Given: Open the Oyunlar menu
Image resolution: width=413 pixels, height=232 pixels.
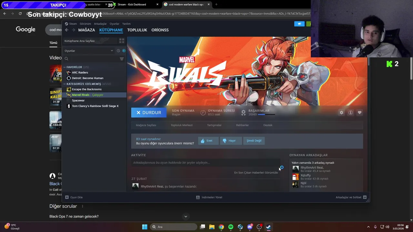Looking at the screenshot, I should point(115,24).
